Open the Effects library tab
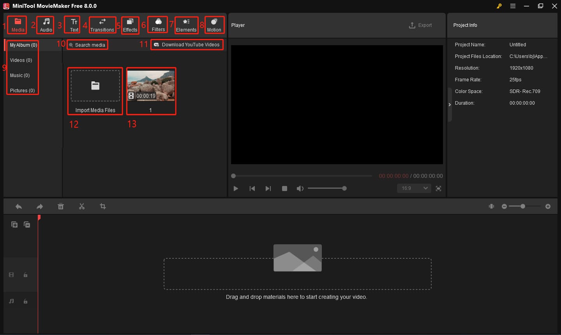The image size is (561, 335). [x=130, y=25]
